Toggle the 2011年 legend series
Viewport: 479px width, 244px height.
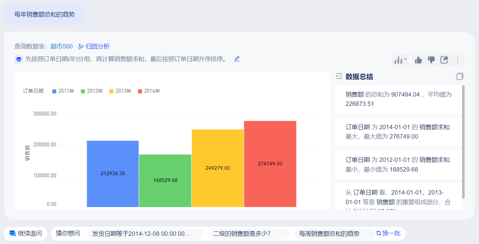point(63,91)
